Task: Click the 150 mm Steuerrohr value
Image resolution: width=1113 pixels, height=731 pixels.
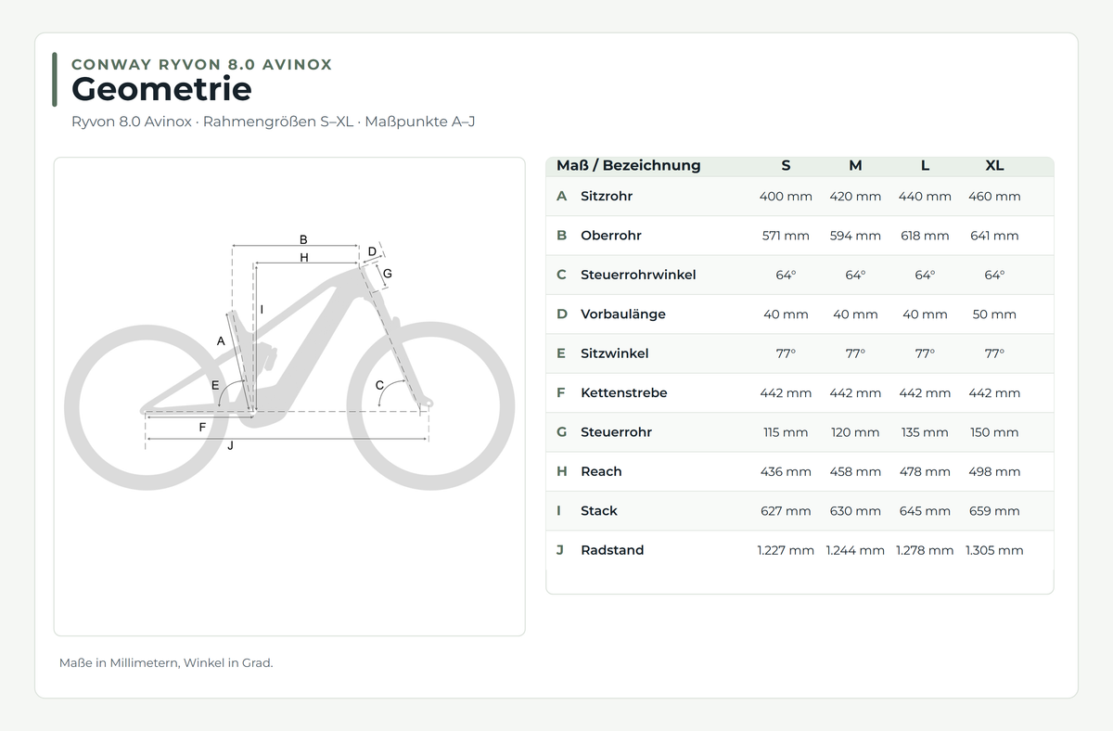Action: 994,432
